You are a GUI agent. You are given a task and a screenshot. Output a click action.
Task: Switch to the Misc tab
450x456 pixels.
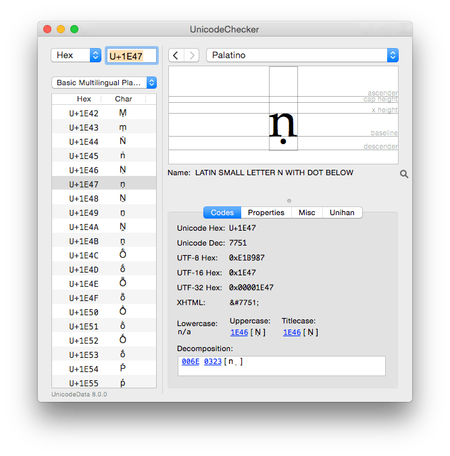pyautogui.click(x=307, y=212)
